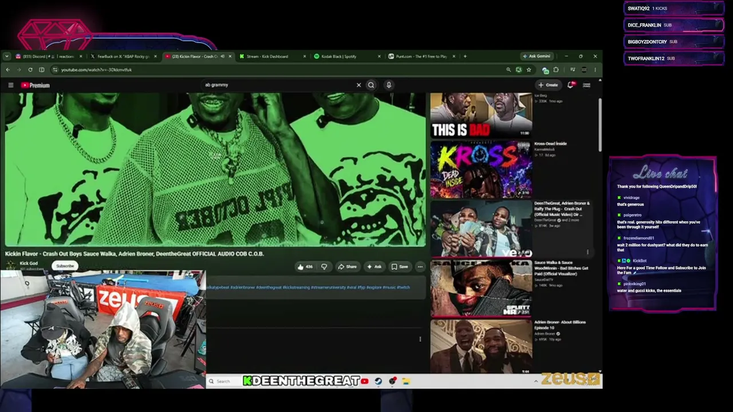Reload the YouTube page
The width and height of the screenshot is (733, 412).
point(30,70)
